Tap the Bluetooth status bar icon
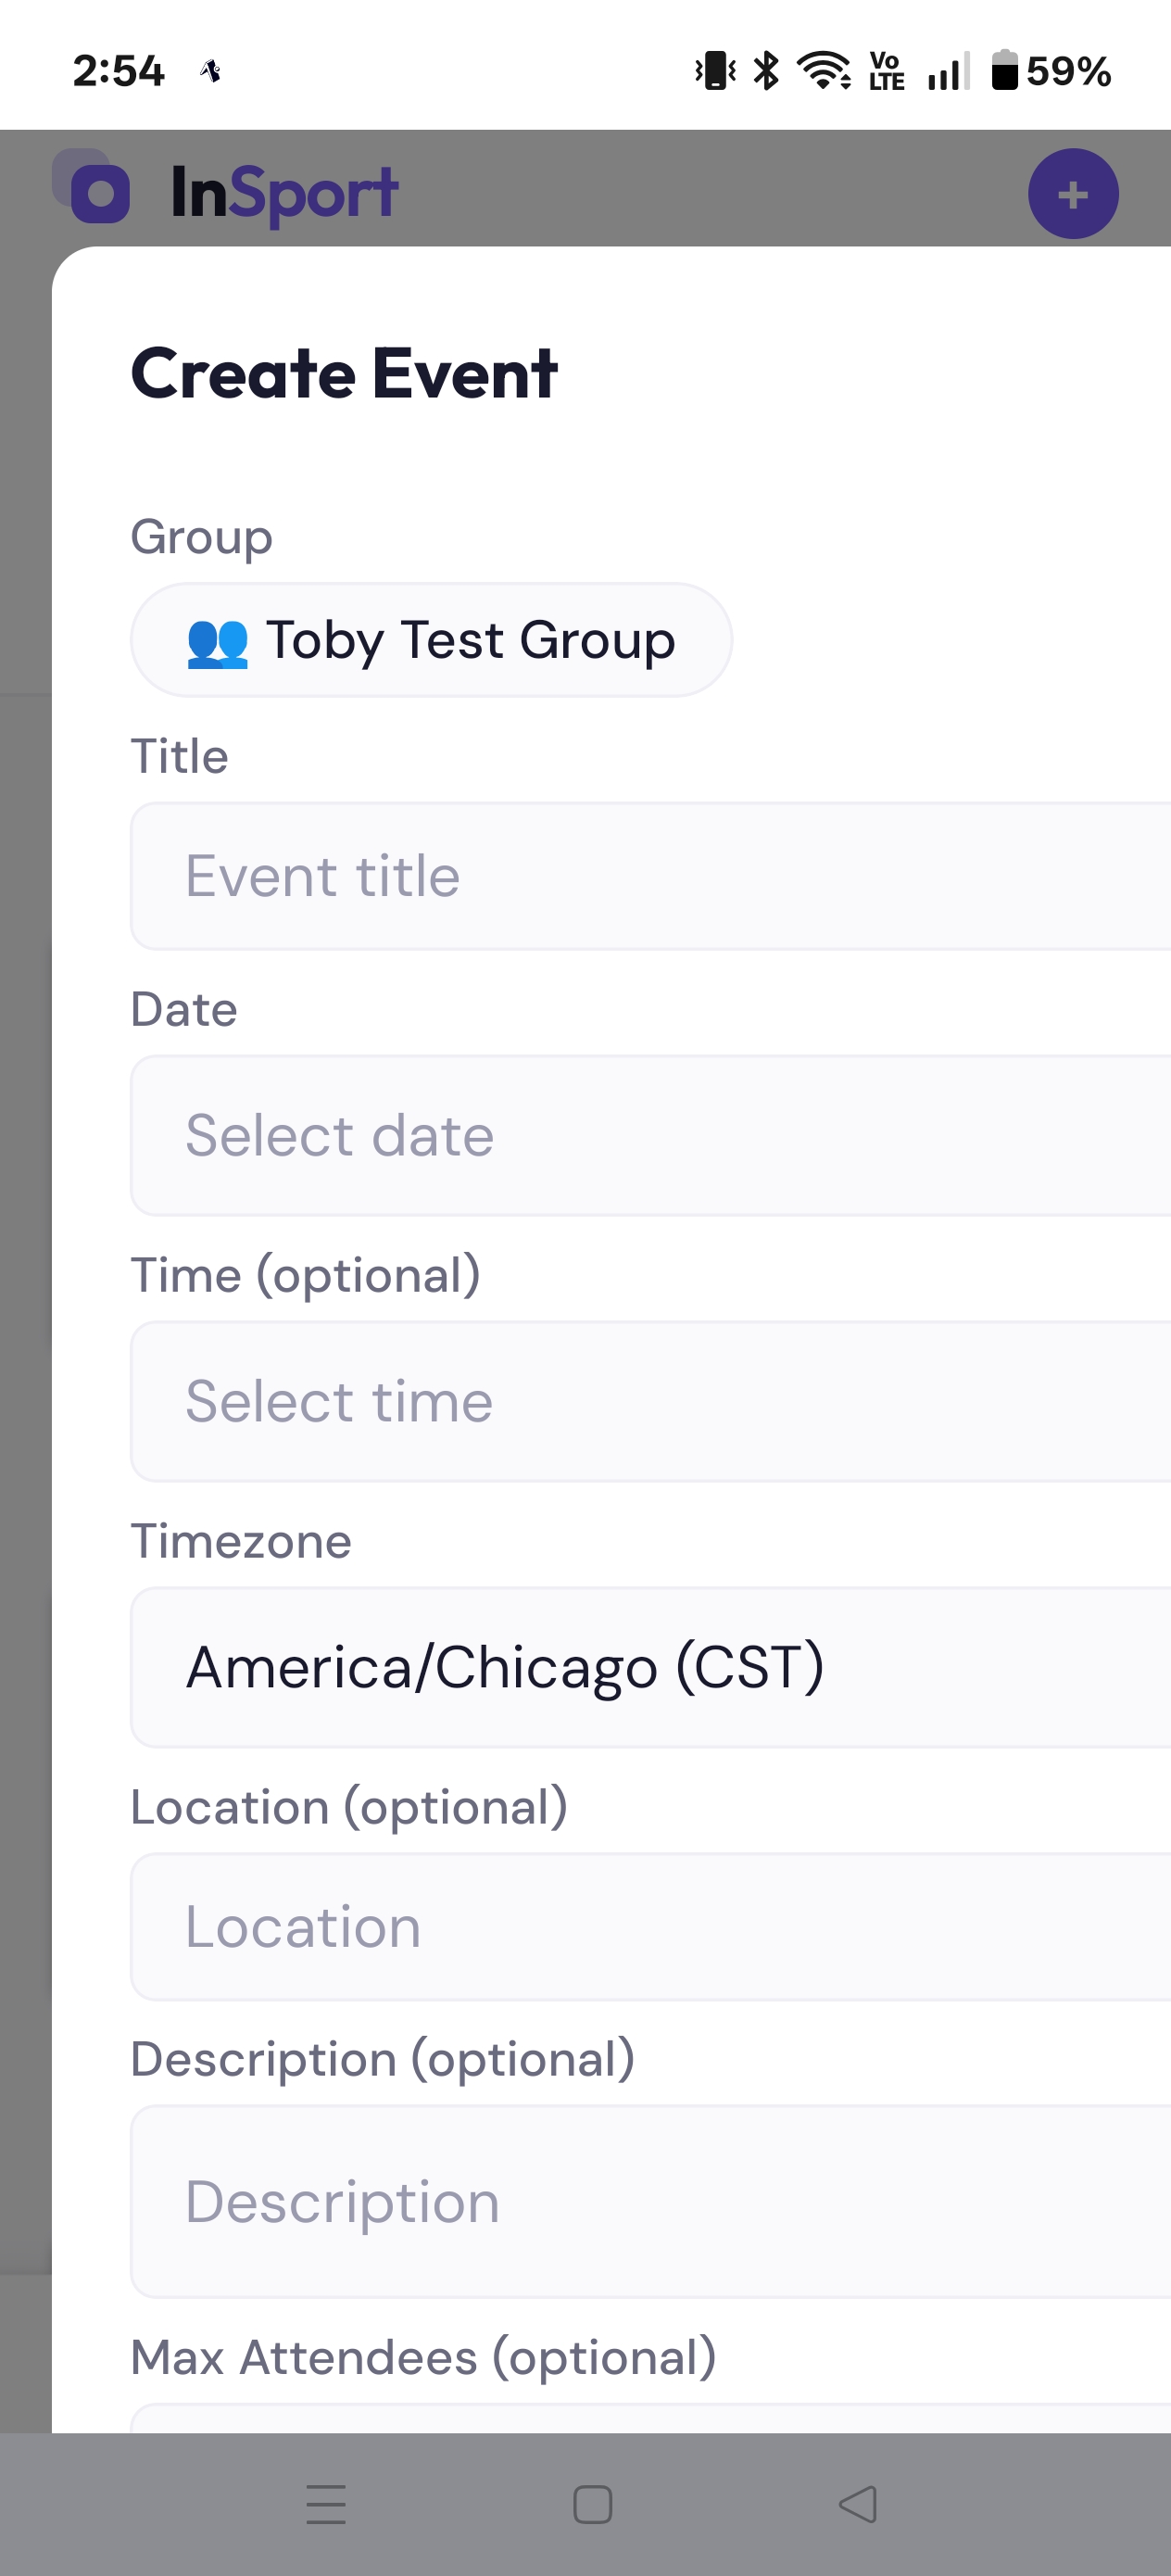Viewport: 1171px width, 2576px height. coord(765,70)
